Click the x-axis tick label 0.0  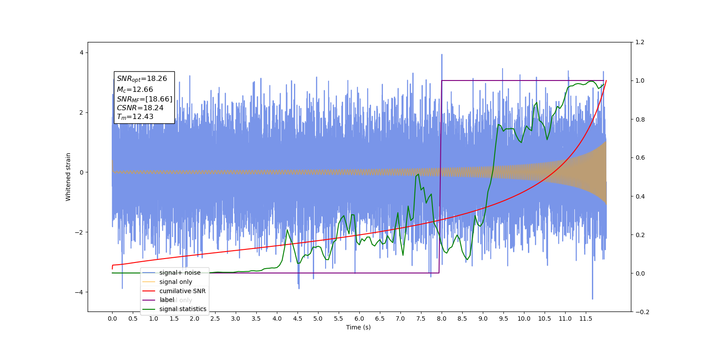point(112,318)
